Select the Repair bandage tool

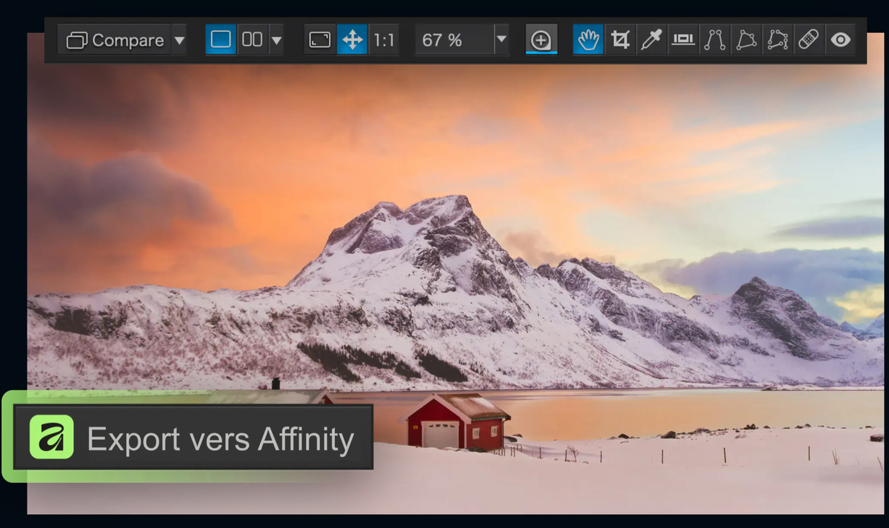coord(809,40)
